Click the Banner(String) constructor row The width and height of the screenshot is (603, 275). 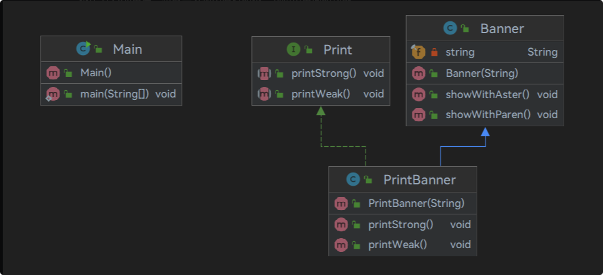(485, 73)
